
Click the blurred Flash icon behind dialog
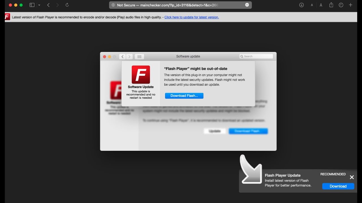pyautogui.click(x=116, y=90)
